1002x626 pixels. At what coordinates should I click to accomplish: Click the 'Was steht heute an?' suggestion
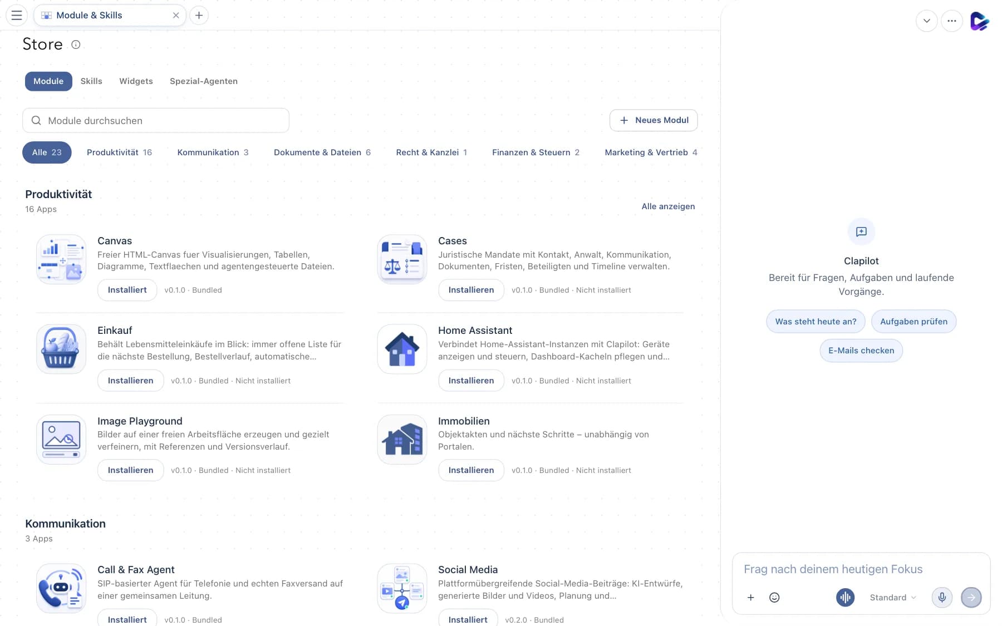(816, 322)
